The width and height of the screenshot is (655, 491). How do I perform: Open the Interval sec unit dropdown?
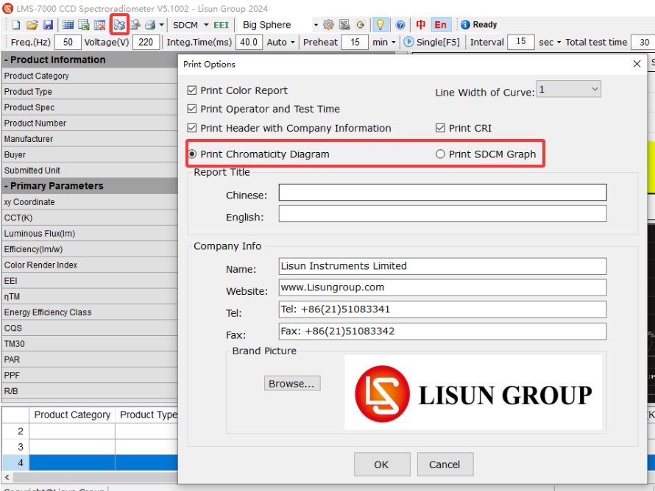(x=559, y=42)
